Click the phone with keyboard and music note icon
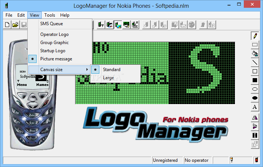This screenshot has width=263, height=167. (135, 25)
